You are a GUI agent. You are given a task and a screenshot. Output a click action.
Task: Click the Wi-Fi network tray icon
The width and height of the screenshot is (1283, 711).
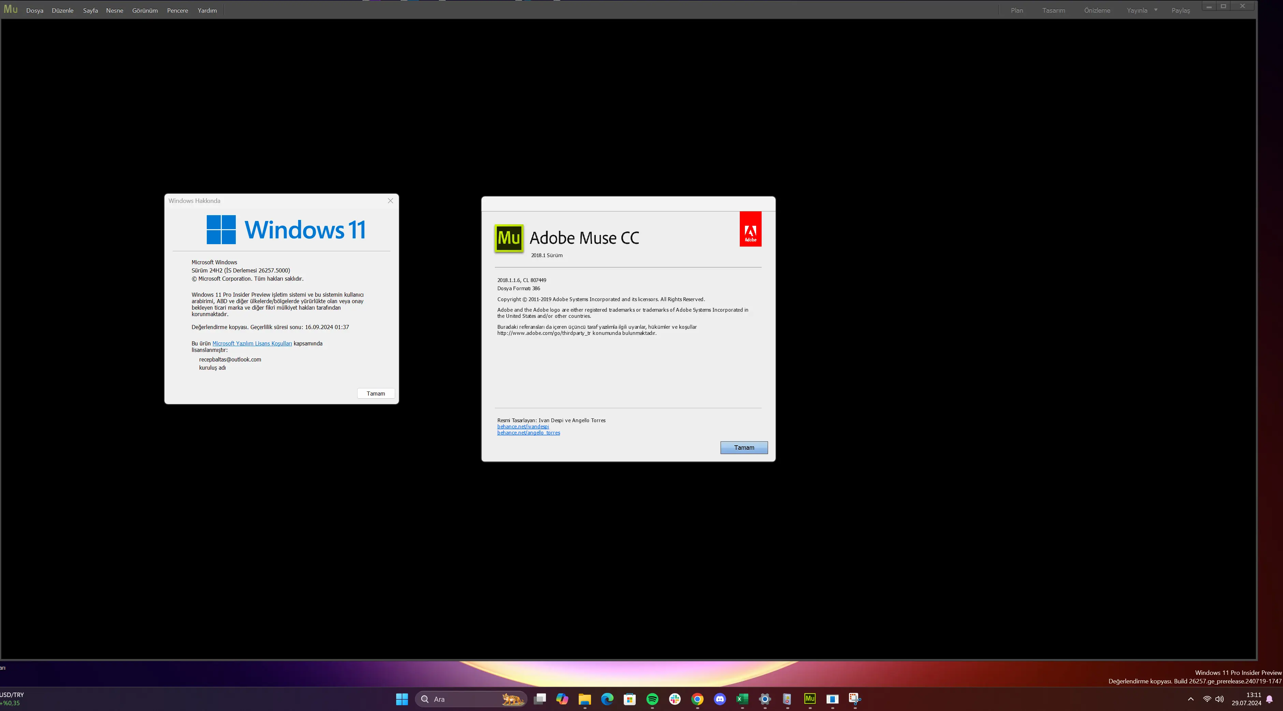pyautogui.click(x=1207, y=699)
